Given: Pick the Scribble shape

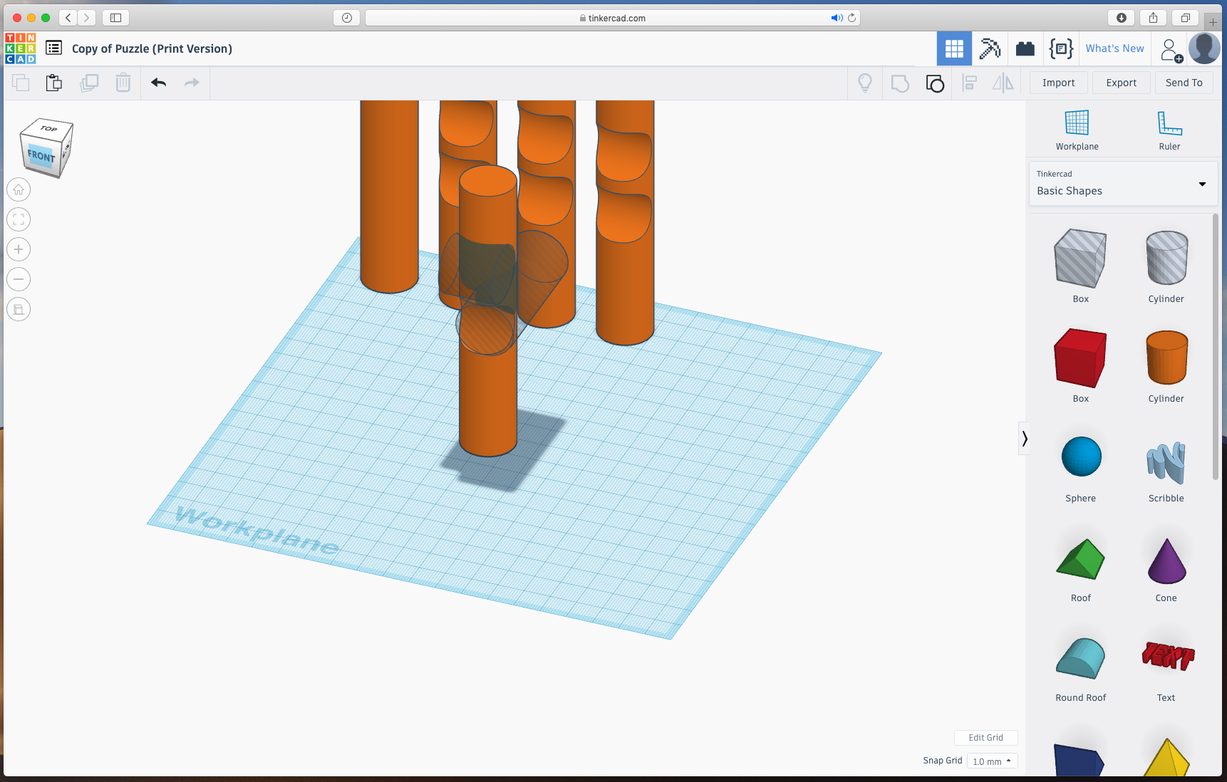Looking at the screenshot, I should (x=1166, y=464).
